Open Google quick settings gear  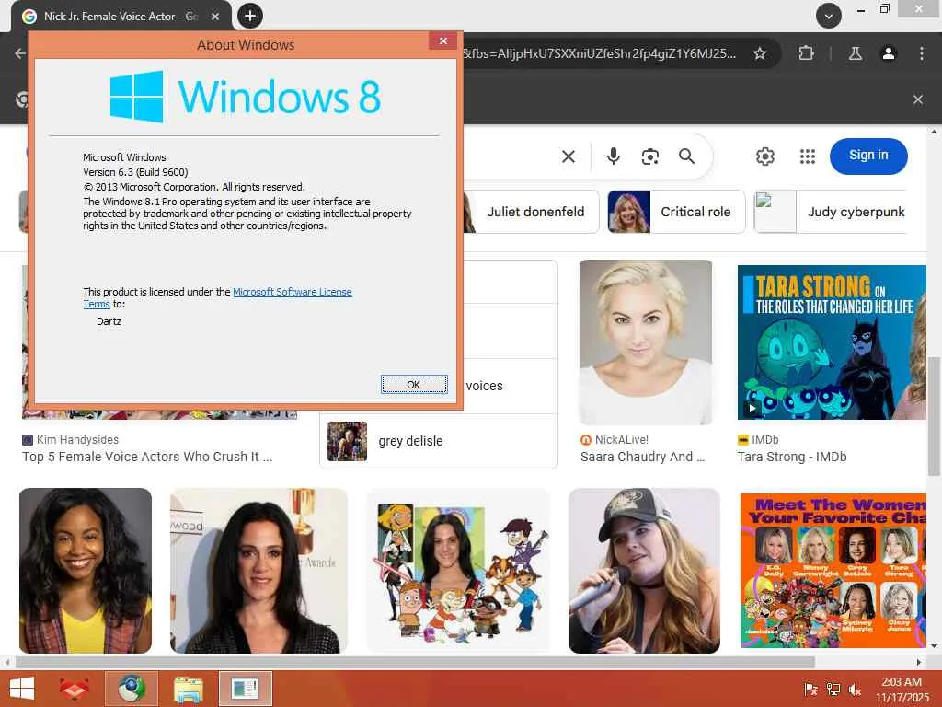[764, 156]
